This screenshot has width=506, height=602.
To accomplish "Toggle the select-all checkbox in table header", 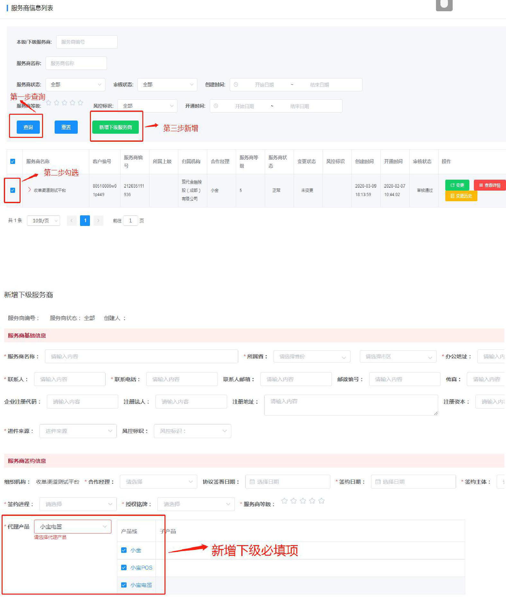I will [13, 161].
